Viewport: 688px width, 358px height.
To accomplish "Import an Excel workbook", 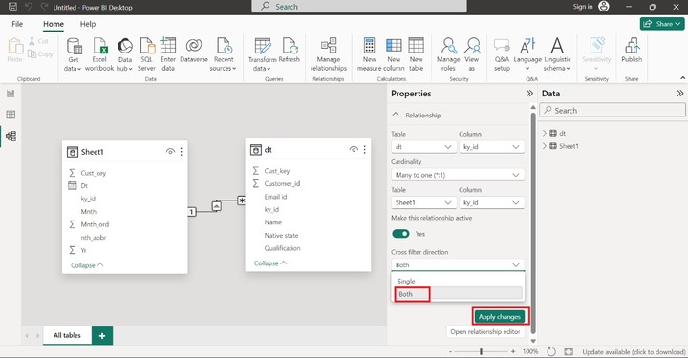I will [99, 54].
